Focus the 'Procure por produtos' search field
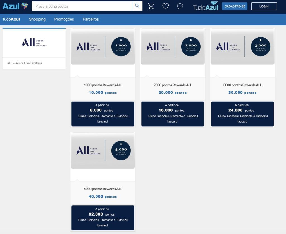Image resolution: width=286 pixels, height=234 pixels. coord(82,6)
